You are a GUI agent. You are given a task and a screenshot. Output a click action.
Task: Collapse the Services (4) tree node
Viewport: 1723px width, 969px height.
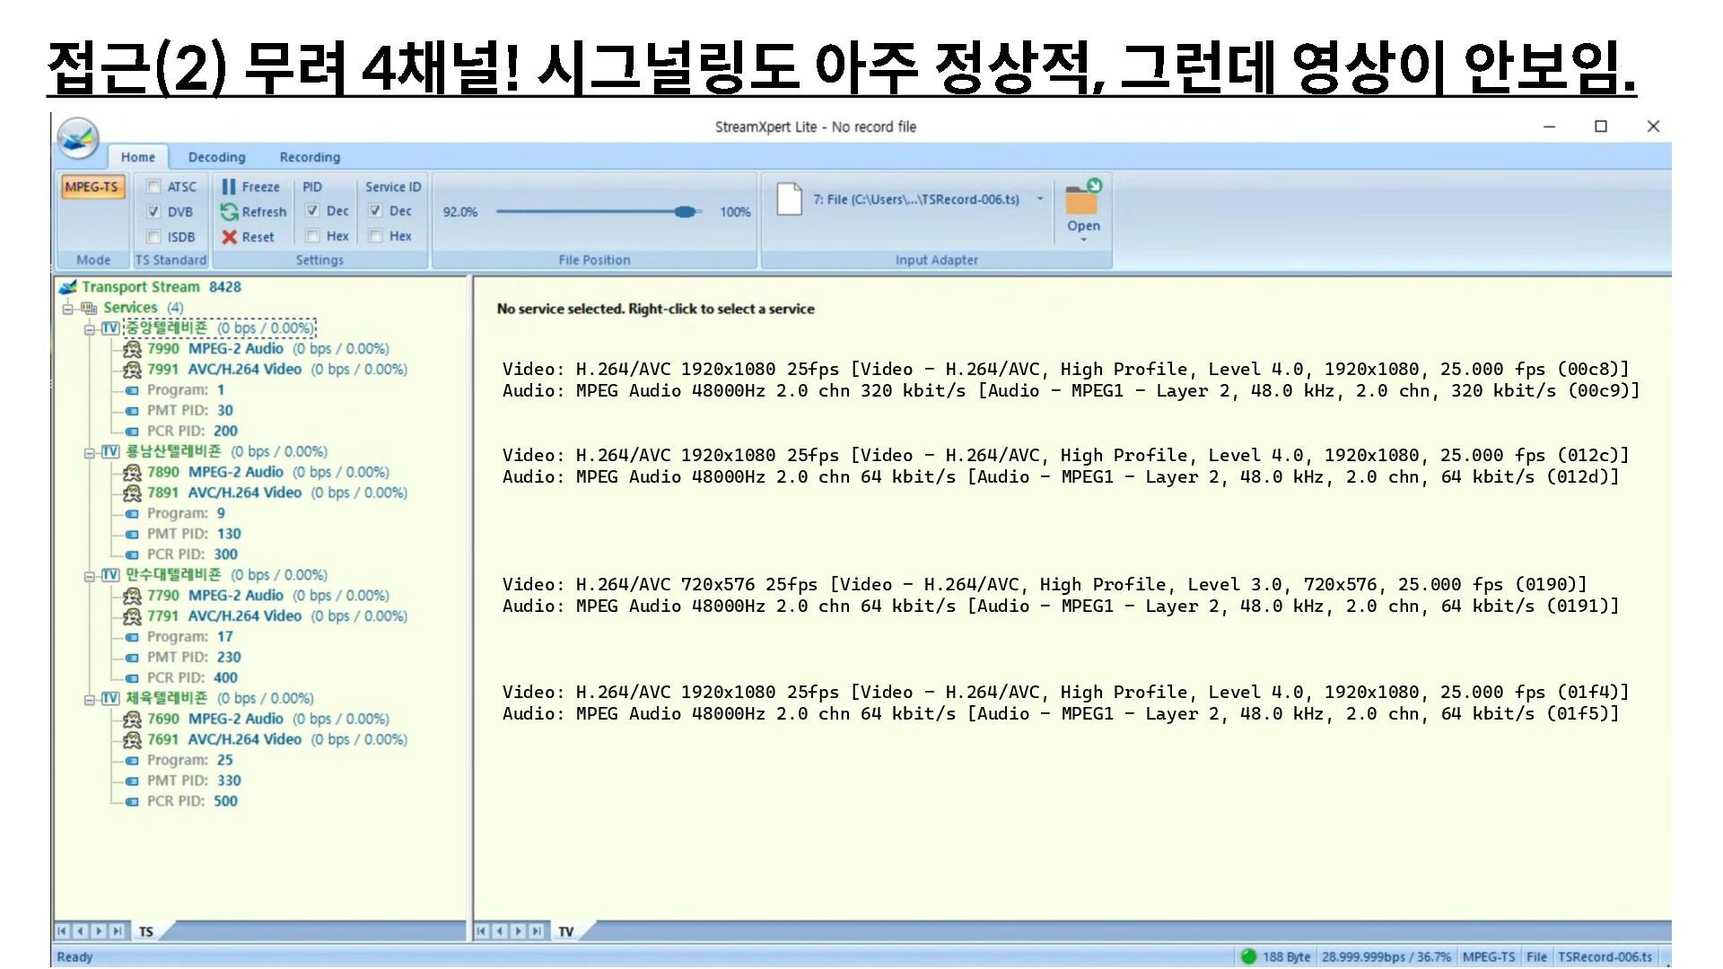click(68, 308)
